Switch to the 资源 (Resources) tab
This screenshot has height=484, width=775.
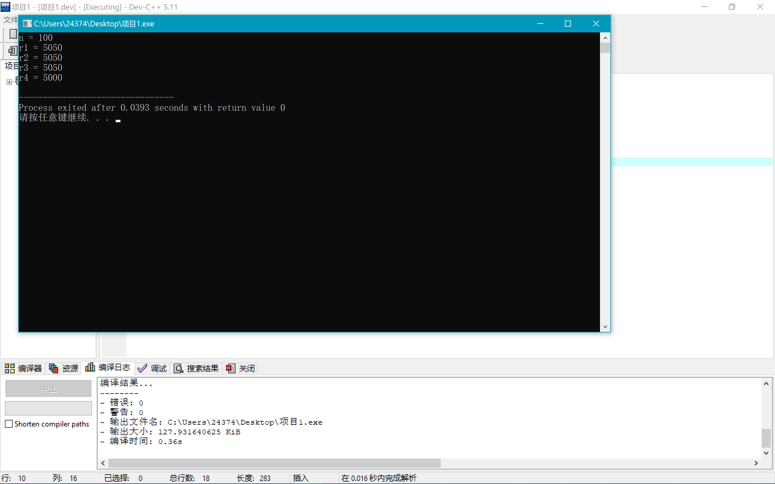[64, 368]
